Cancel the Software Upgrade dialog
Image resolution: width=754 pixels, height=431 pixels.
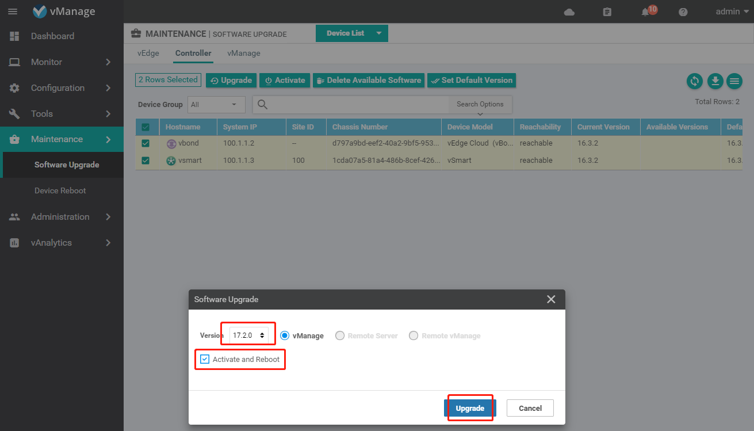pyautogui.click(x=530, y=408)
